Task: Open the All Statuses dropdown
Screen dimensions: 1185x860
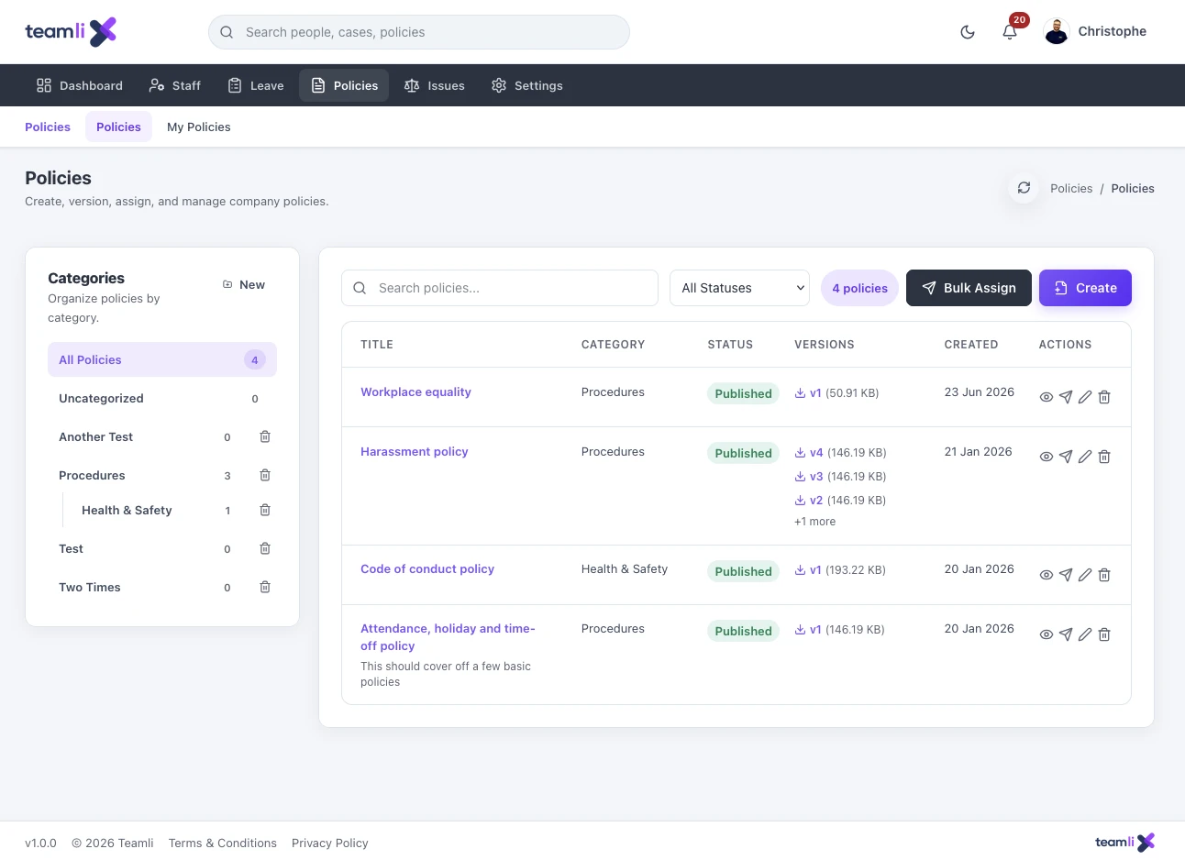Action: (x=739, y=288)
